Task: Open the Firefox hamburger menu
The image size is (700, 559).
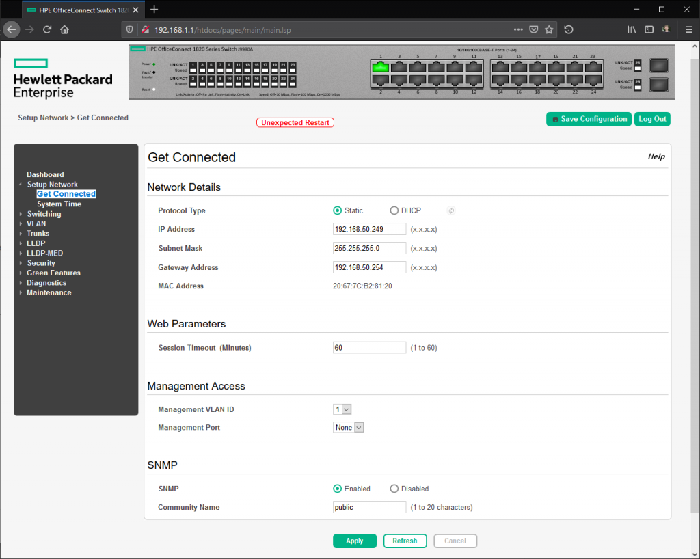Action: click(689, 29)
